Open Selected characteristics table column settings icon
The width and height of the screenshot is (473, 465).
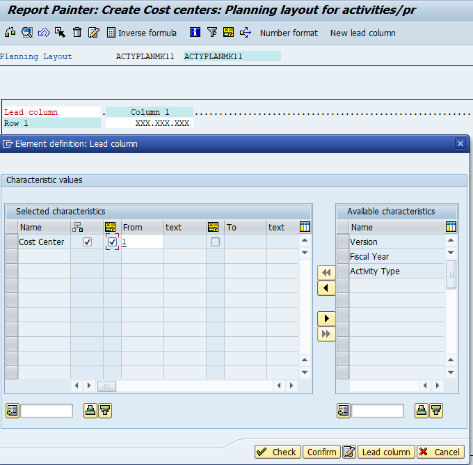[305, 227]
